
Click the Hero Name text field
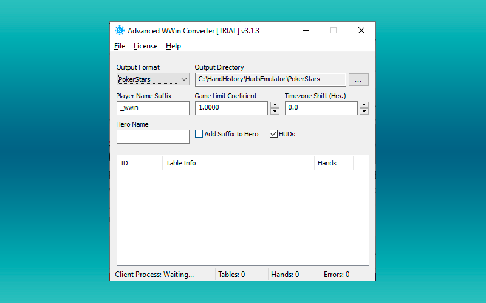pos(152,136)
